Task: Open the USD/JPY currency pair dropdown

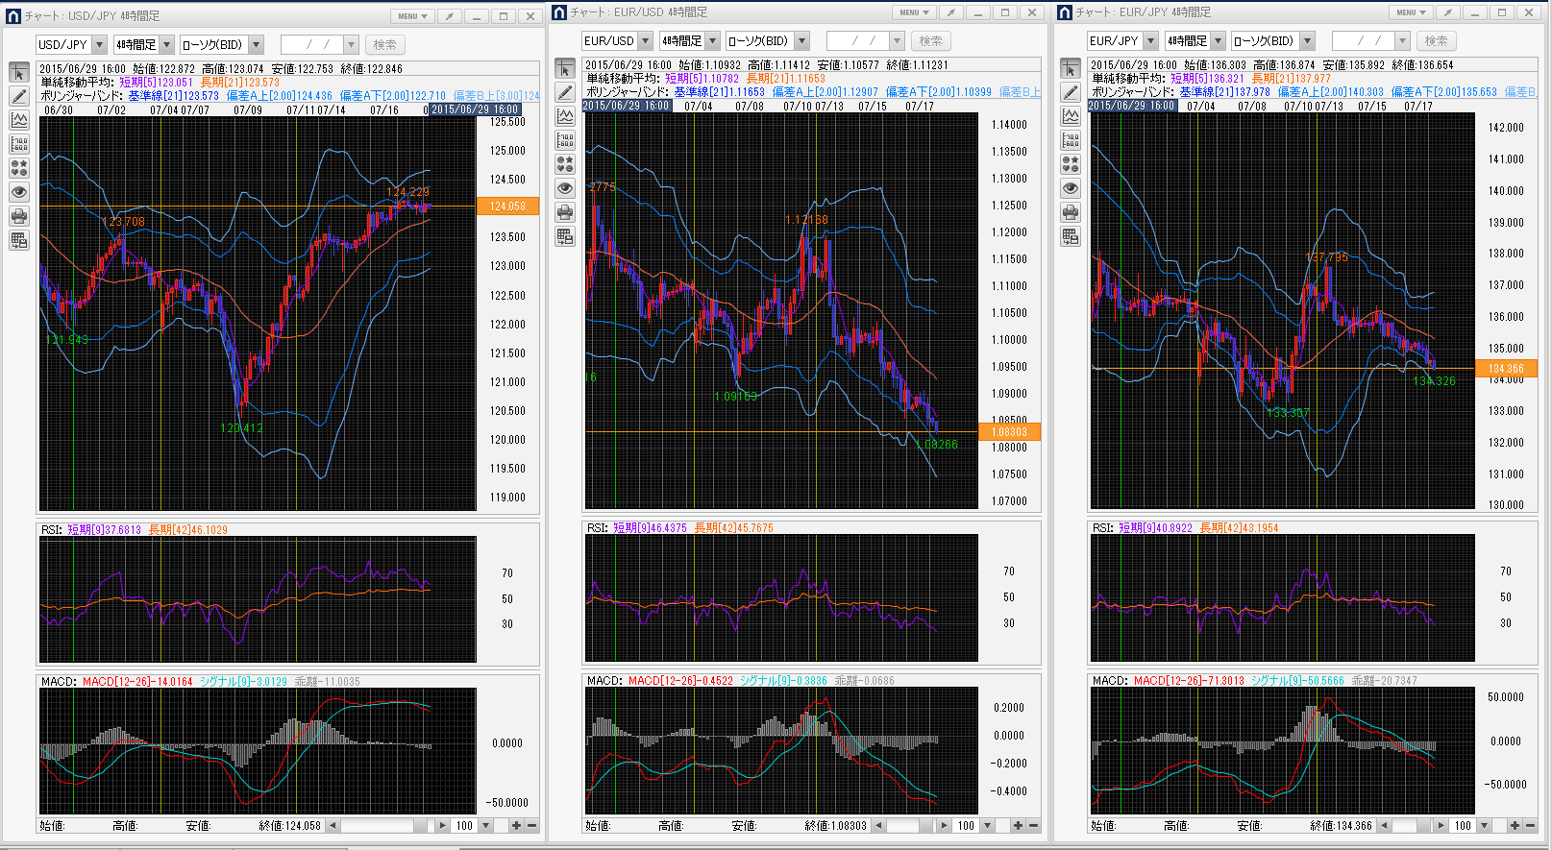Action: (x=99, y=45)
